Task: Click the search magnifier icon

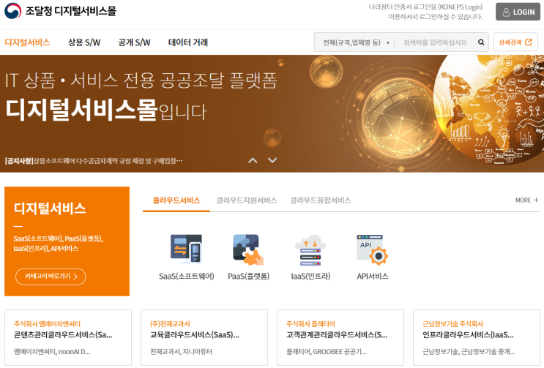Action: [481, 42]
